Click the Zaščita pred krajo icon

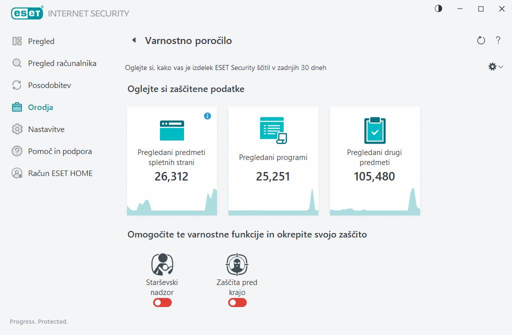(x=237, y=264)
